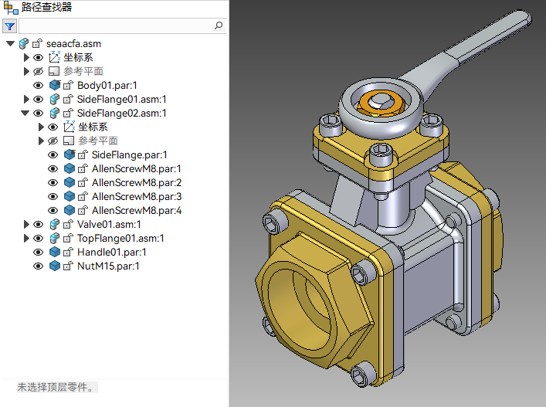Screen dimensions: 546x407
Task: Select TopFlange01.asm:1 label
Action: (120, 239)
